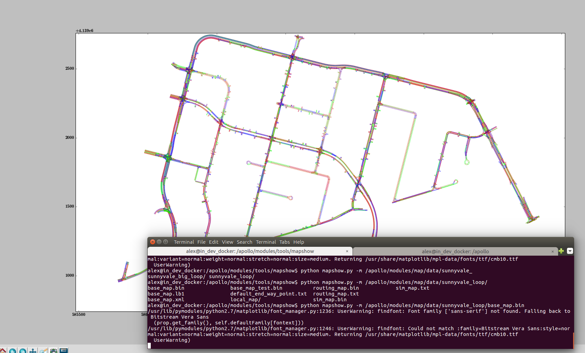Click the terminal command prompt area

149,346
